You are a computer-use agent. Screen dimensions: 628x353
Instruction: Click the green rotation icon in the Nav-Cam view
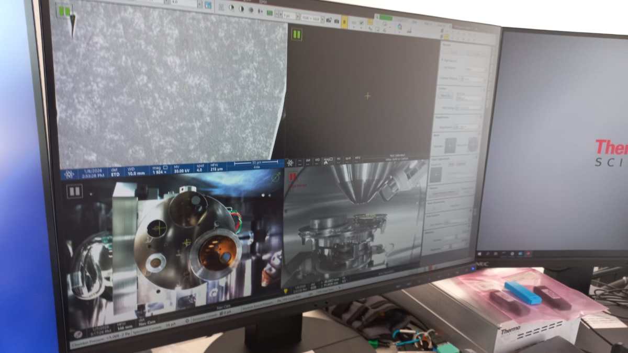(275, 178)
